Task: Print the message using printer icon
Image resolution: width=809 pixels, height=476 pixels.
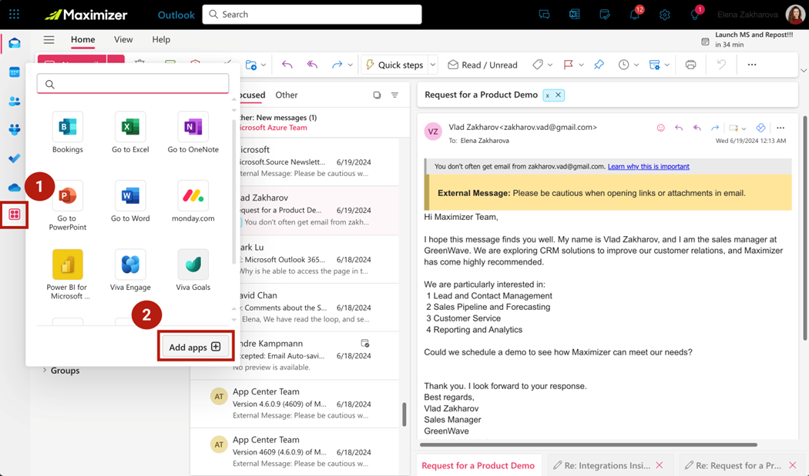Action: (x=690, y=65)
